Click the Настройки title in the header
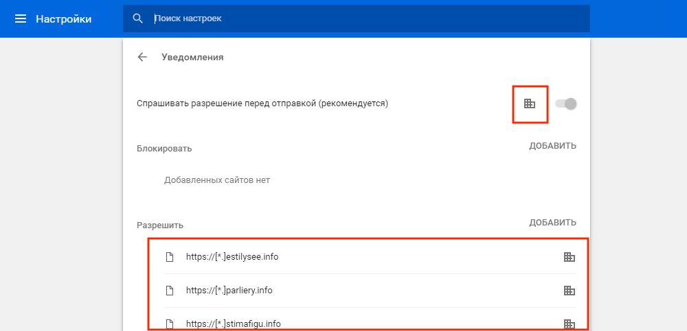 [63, 19]
